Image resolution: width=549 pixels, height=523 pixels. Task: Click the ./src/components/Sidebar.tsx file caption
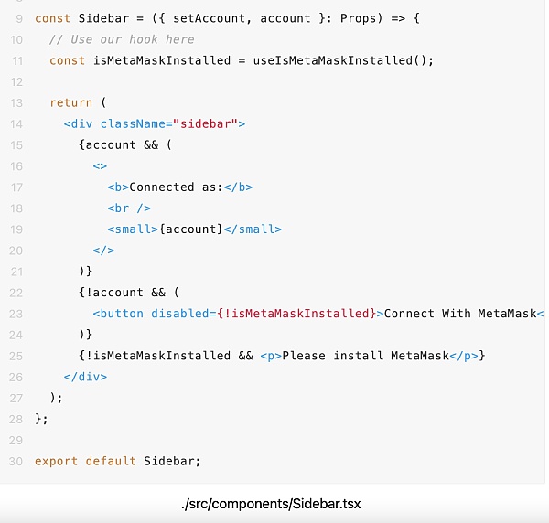(274, 504)
